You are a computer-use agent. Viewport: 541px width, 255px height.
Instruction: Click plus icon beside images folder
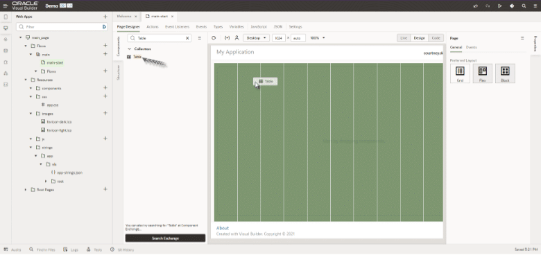click(105, 113)
